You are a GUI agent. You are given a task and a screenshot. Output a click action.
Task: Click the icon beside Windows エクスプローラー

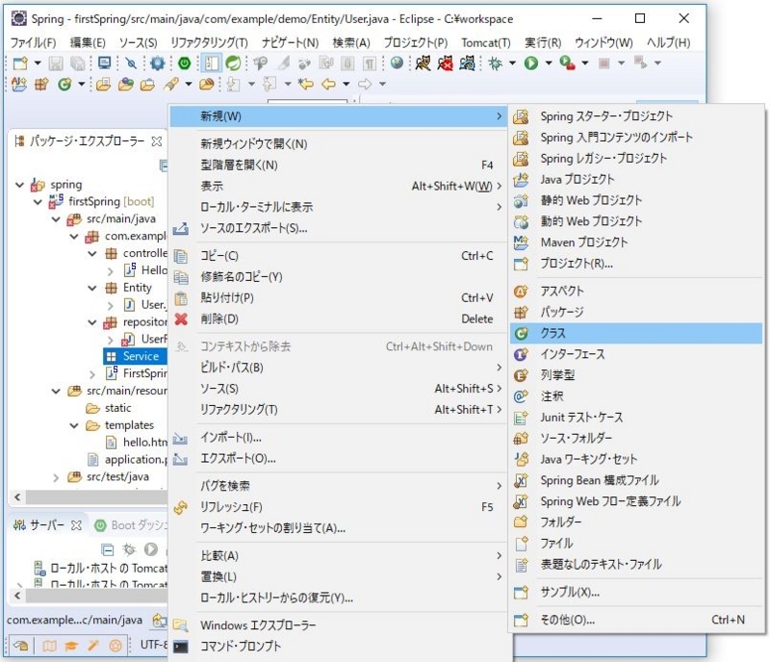point(180,625)
